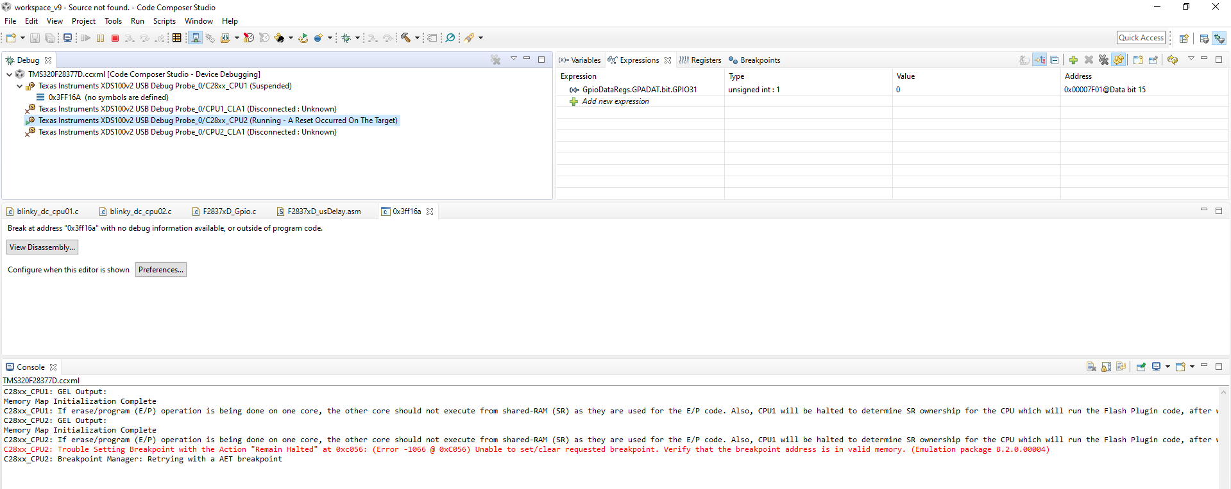Switch to CCS Edit perspective icon
The width and height of the screenshot is (1231, 489).
[1204, 38]
